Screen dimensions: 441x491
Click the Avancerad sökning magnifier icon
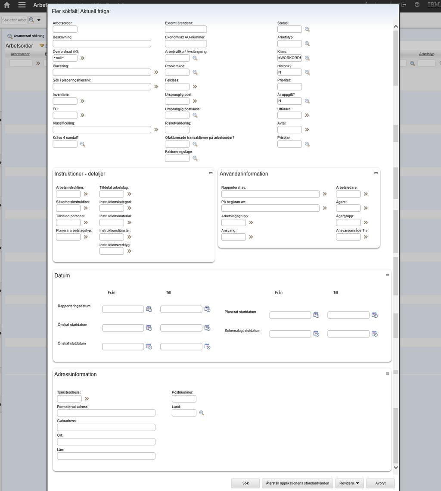tap(10, 36)
